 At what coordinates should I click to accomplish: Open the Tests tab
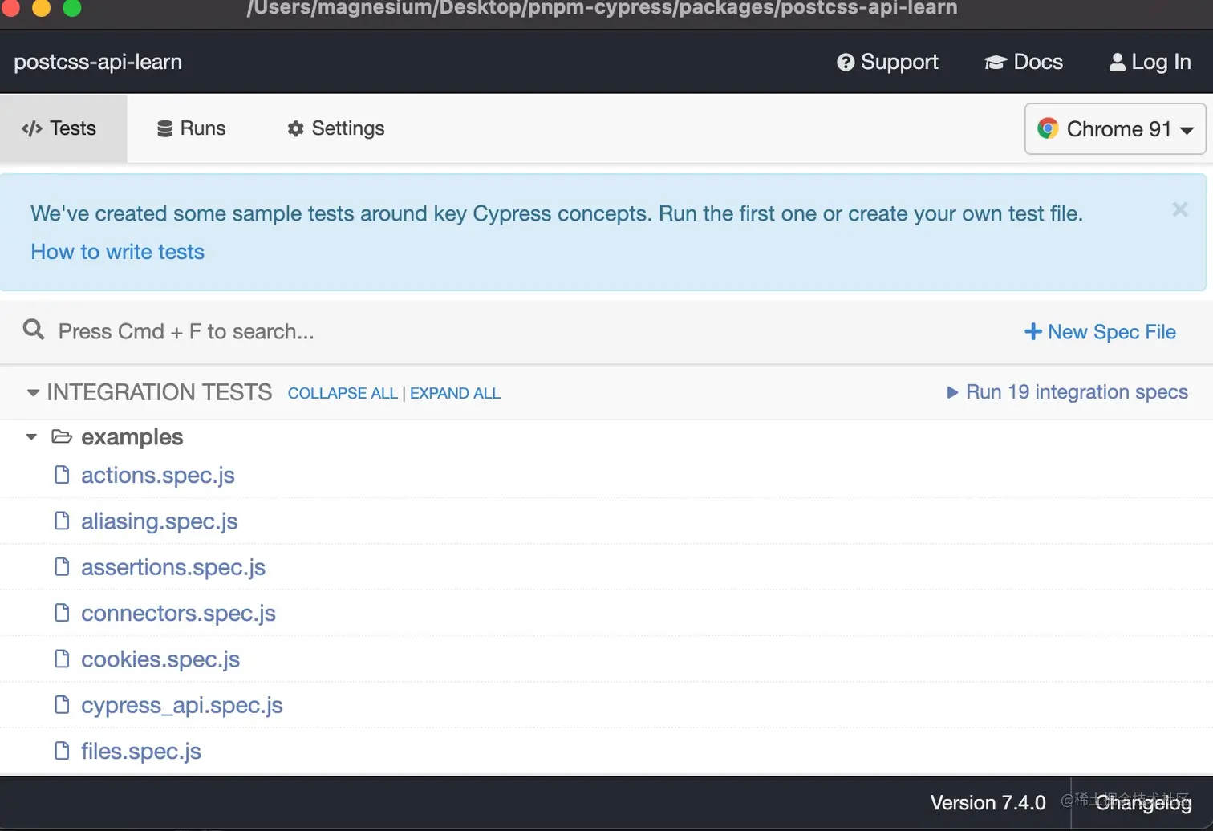(63, 128)
